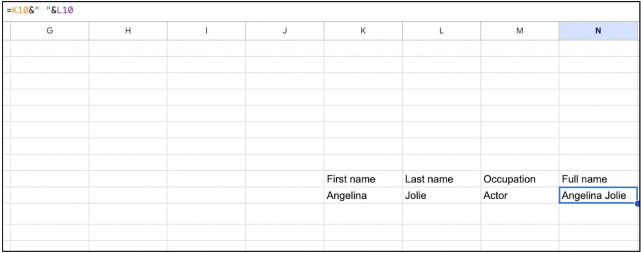Select the cell containing 'Last name'

tap(441, 179)
